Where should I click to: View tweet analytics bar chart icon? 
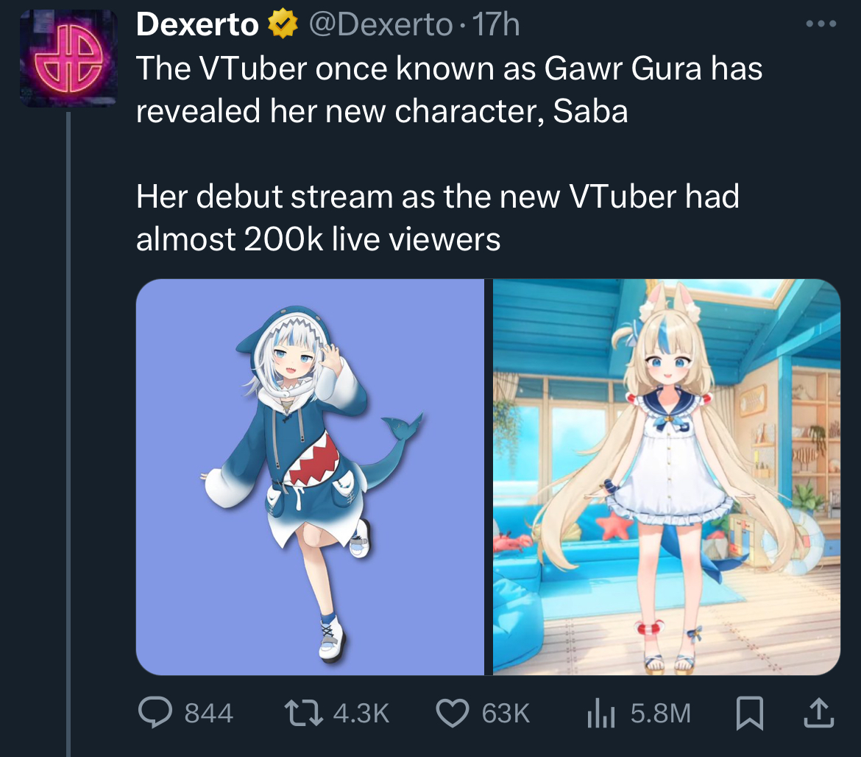(600, 713)
